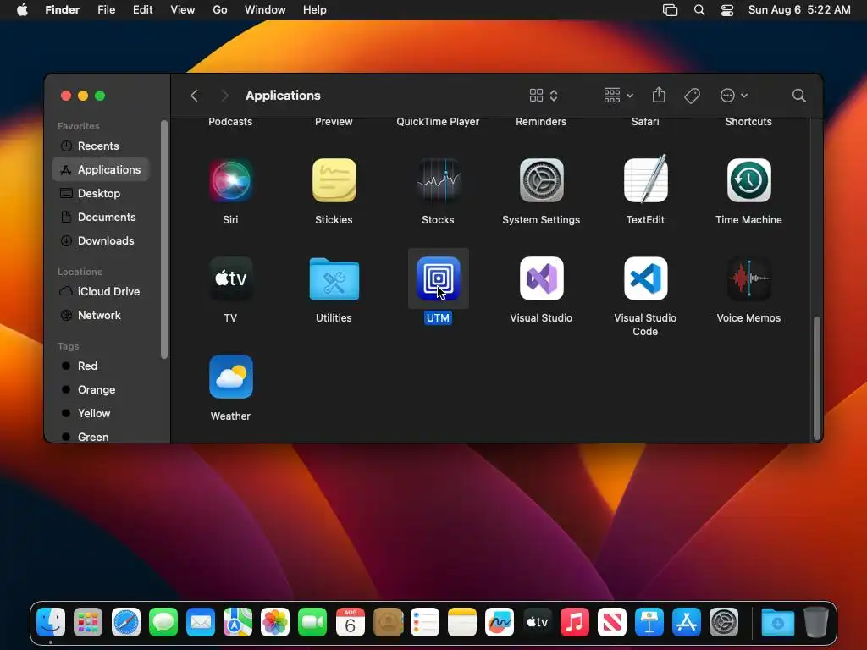Open Recents in the sidebar
This screenshot has height=650, width=867.
[101, 146]
